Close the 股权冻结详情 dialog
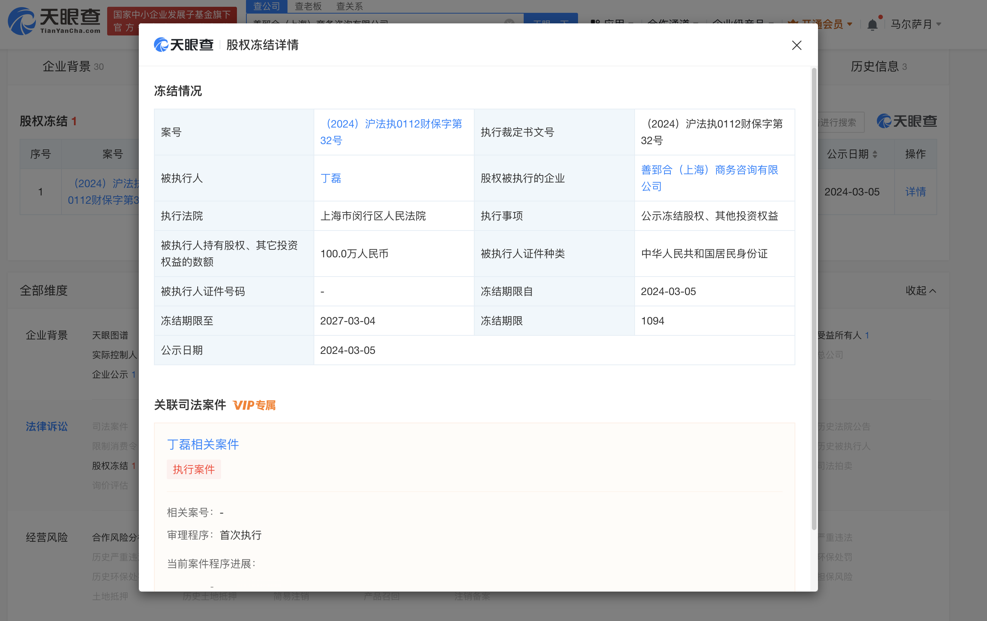987x621 pixels. click(x=796, y=45)
